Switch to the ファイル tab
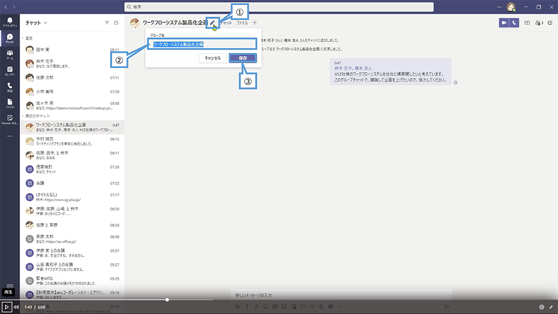 coord(242,23)
